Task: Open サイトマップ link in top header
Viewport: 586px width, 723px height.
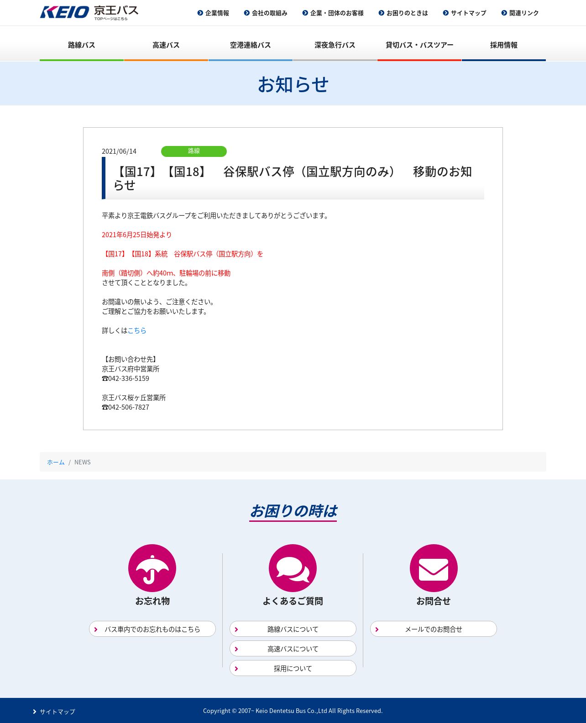Action: tap(469, 13)
